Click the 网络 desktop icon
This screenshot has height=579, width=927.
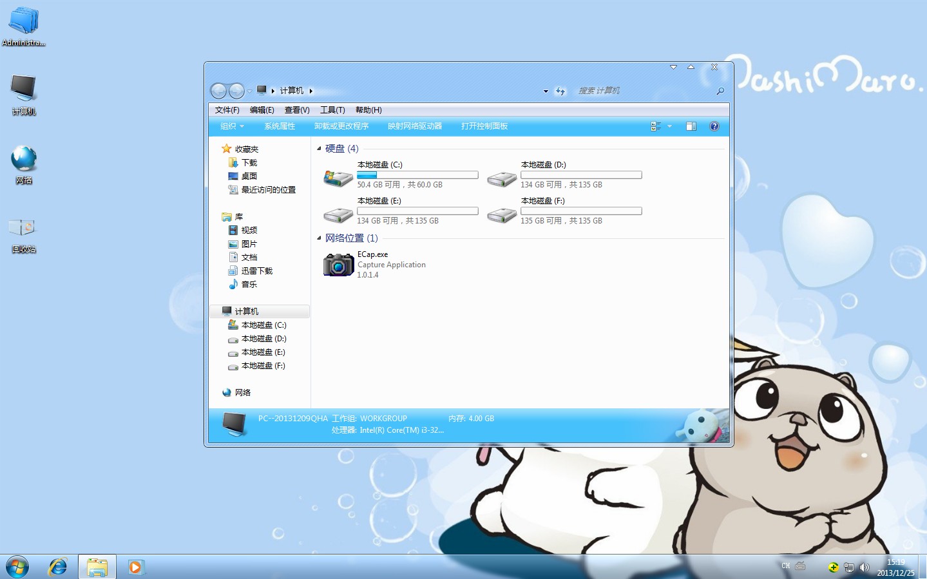(x=24, y=159)
